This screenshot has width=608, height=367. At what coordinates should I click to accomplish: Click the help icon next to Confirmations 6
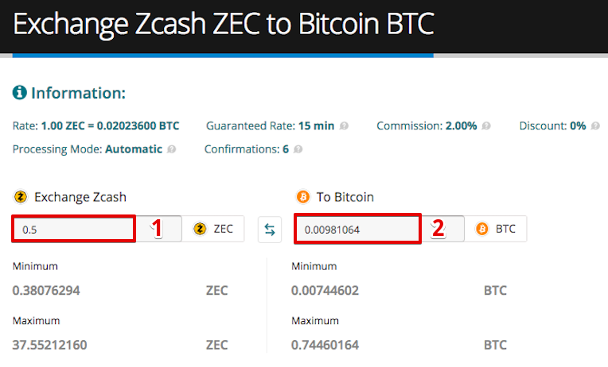point(298,149)
